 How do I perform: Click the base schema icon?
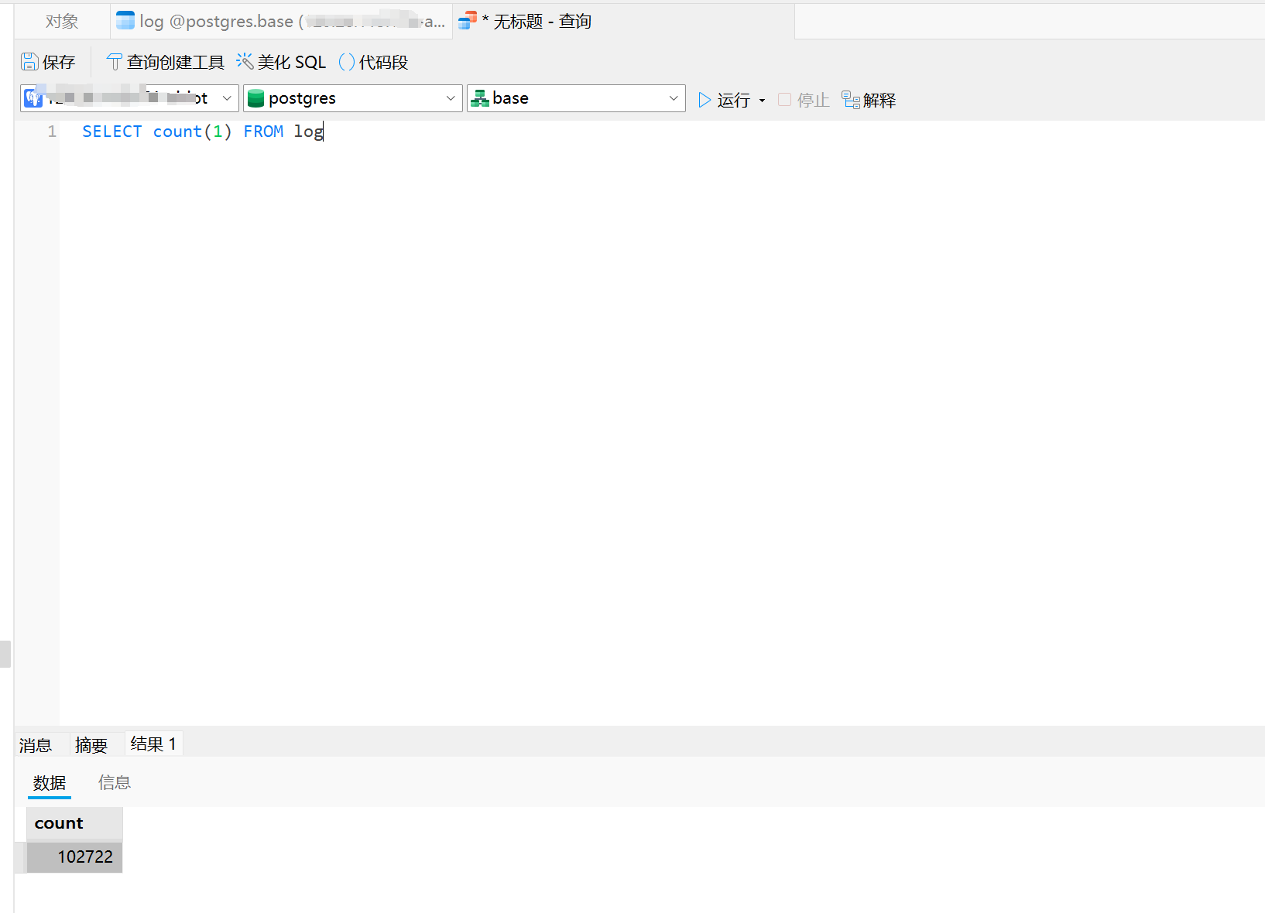click(x=480, y=98)
